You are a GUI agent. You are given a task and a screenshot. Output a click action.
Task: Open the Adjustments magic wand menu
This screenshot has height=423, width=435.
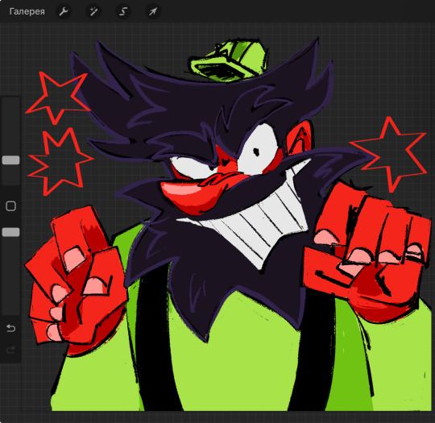point(93,11)
